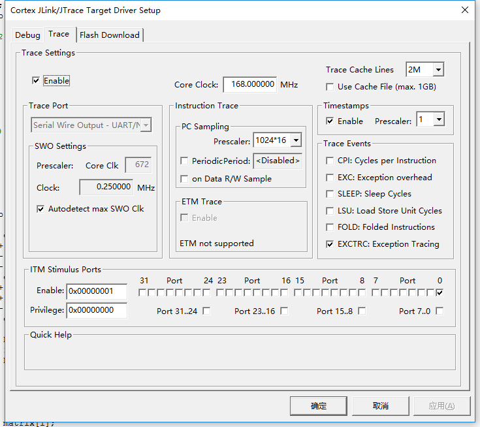Enable FOLD Folded Instructions event
Image resolution: width=480 pixels, height=427 pixels.
coord(330,227)
